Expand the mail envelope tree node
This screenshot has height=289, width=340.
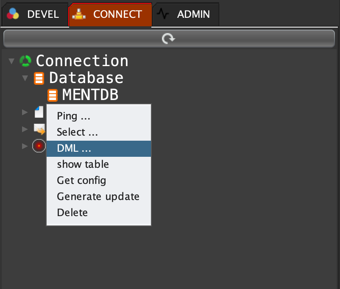tap(25, 129)
